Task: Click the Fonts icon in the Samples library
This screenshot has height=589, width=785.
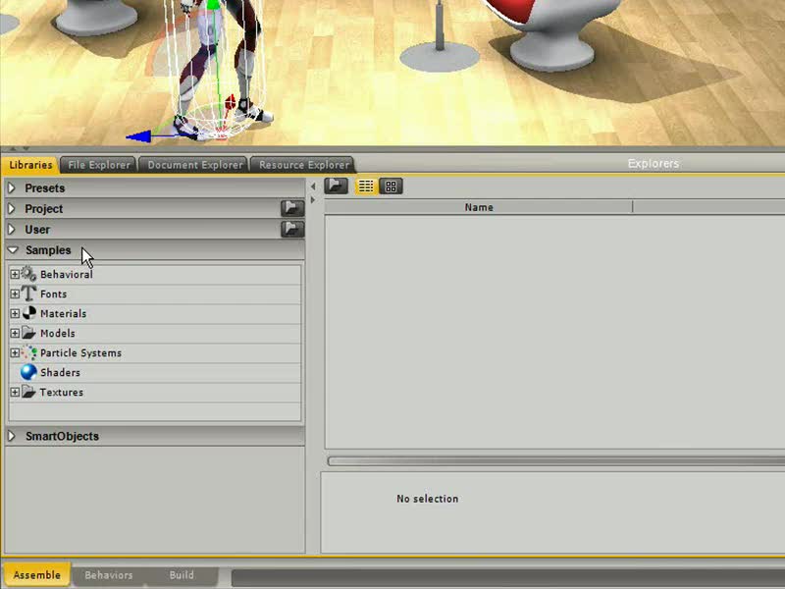Action: coord(28,294)
